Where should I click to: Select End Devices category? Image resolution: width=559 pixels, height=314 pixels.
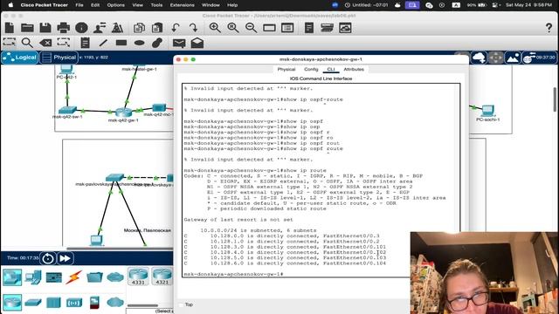(x=33, y=277)
